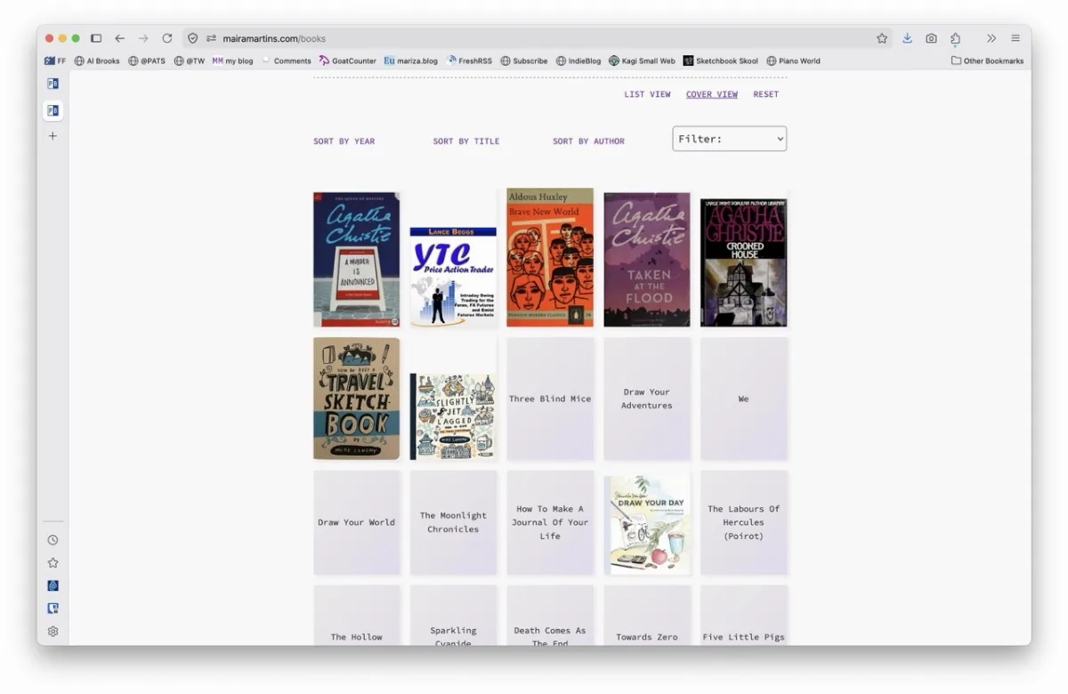Viewport: 1068px width, 694px height.
Task: Open the FreshRSS bookmark
Action: pos(469,61)
